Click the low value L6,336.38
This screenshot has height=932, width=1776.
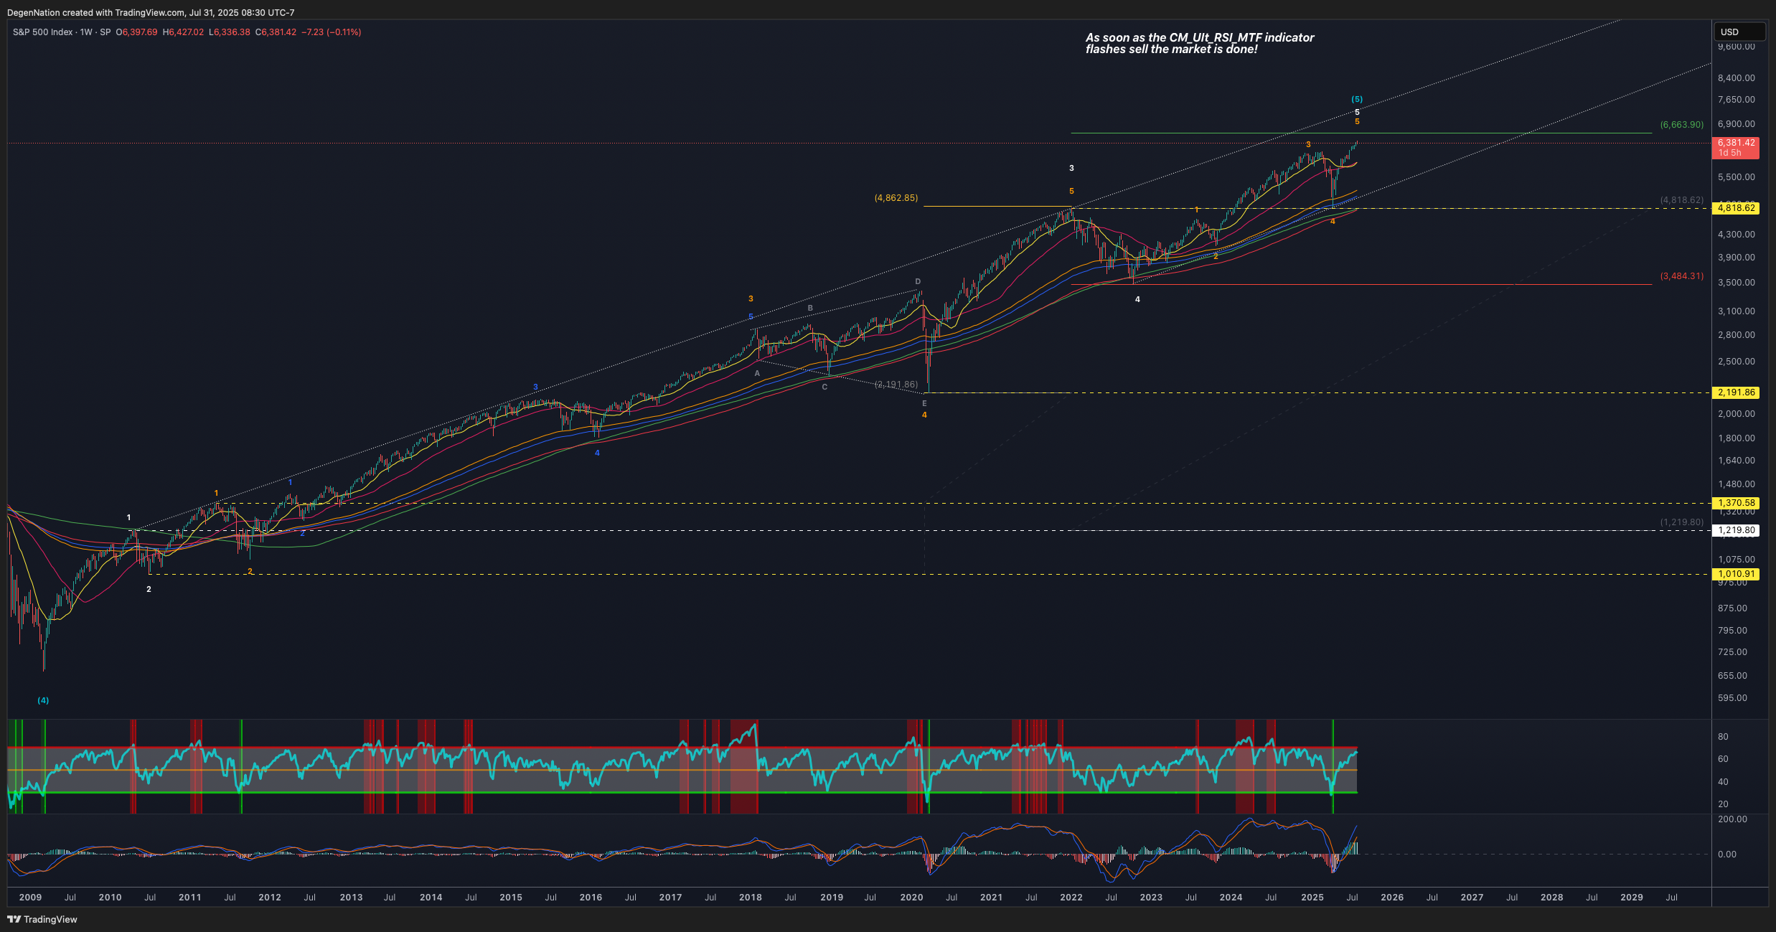coord(230,32)
